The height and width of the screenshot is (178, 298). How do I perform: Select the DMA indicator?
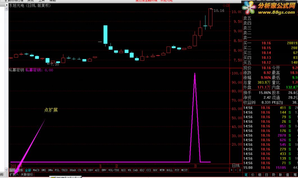tap(50, 170)
